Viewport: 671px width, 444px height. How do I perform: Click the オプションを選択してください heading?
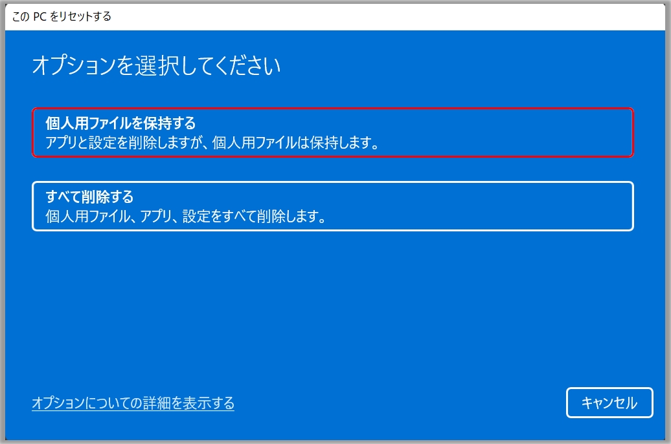click(x=156, y=66)
